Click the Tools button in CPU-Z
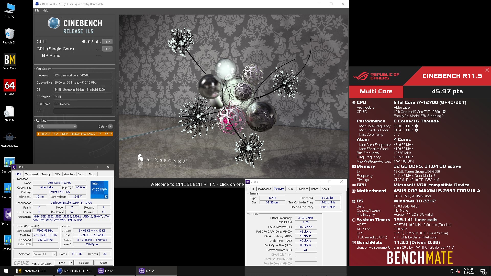 click(x=62, y=263)
